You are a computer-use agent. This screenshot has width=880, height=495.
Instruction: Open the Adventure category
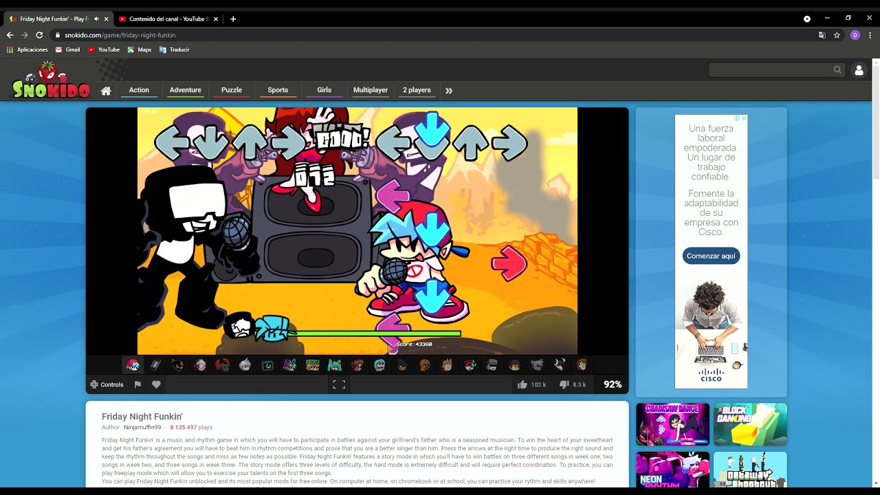point(186,90)
